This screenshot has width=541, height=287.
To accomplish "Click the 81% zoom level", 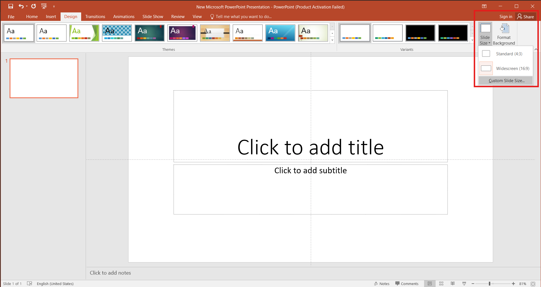I will [523, 284].
